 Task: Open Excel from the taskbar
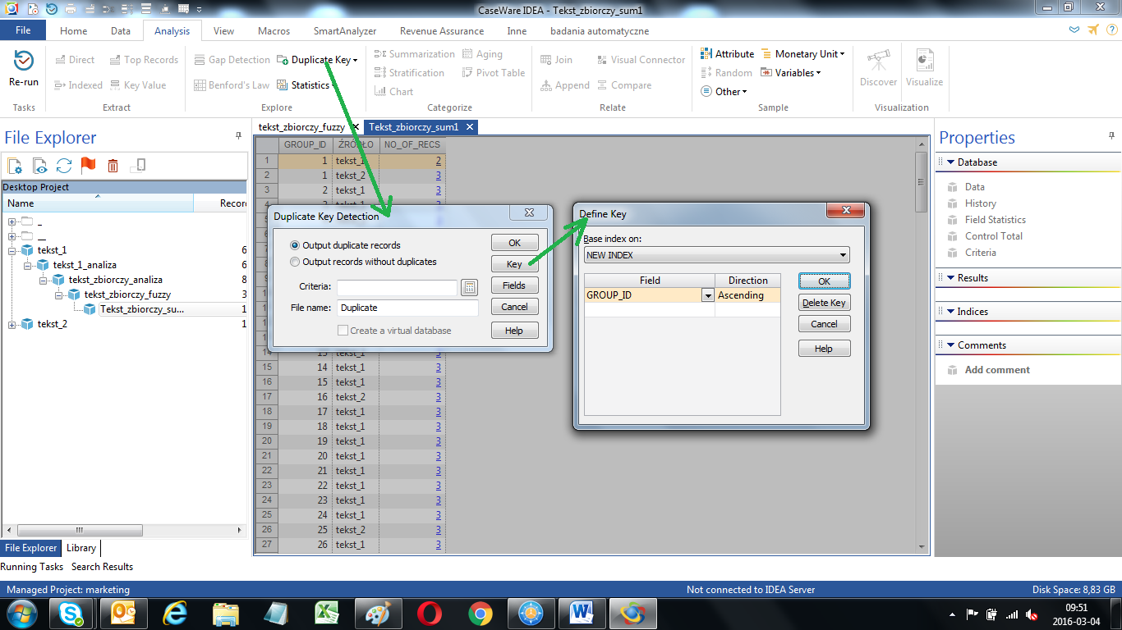328,613
